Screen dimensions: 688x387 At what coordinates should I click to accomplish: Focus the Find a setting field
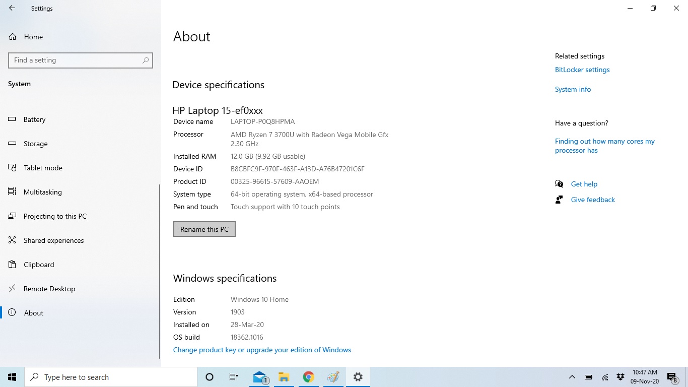81,60
